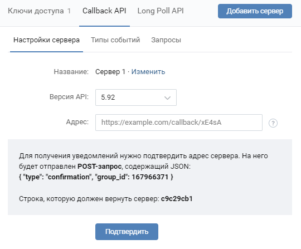The width and height of the screenshot is (301, 249).
Task: Click the server name text Сервер 1
Action: click(x=110, y=72)
